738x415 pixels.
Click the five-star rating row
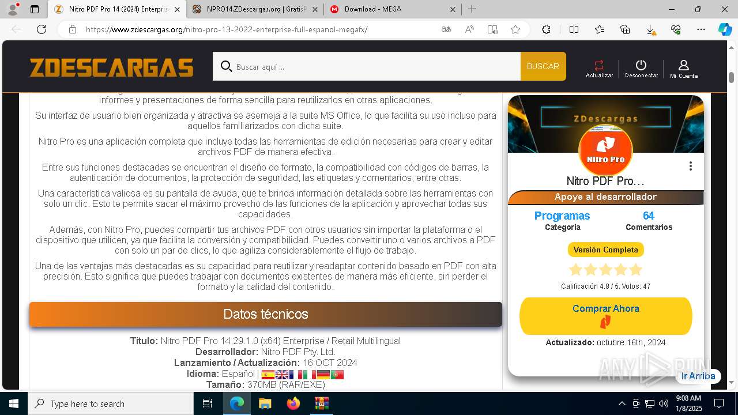(605, 270)
